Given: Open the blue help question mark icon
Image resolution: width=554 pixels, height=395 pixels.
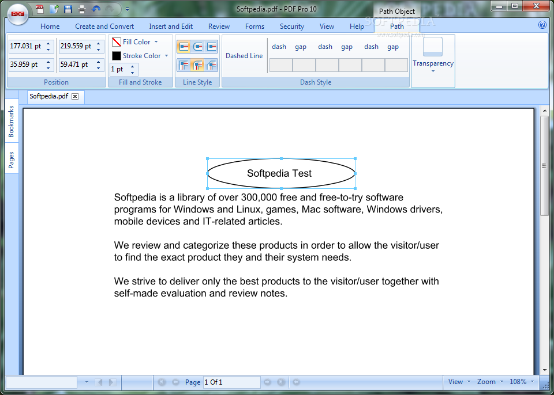Looking at the screenshot, I should click(x=542, y=25).
